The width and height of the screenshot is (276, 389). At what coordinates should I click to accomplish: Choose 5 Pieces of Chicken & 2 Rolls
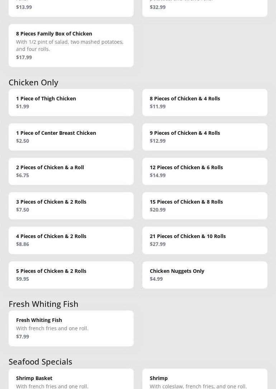pos(71,275)
